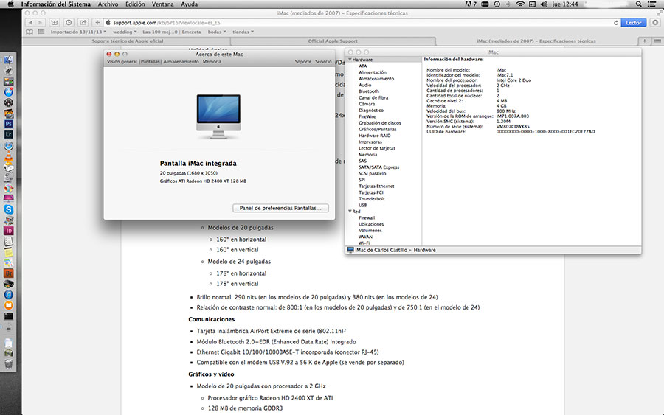This screenshot has height=415, width=664.
Task: Launch VLC cone icon in Dock
Action: click(x=8, y=156)
